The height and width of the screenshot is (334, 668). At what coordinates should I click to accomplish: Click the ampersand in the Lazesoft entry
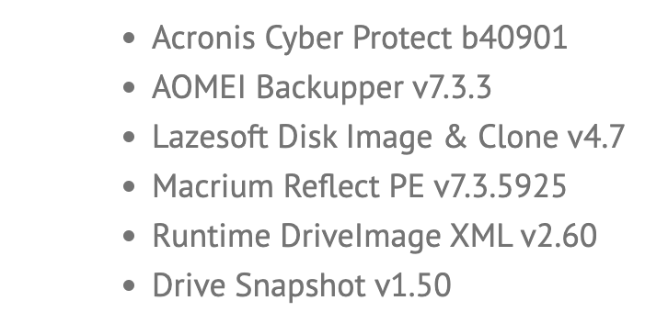tap(455, 137)
